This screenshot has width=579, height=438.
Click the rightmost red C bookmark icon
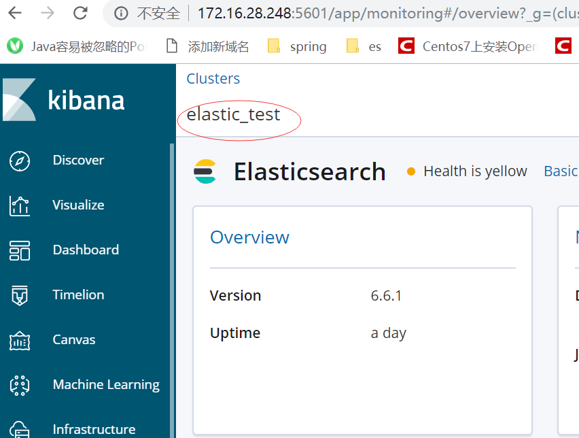pos(563,46)
